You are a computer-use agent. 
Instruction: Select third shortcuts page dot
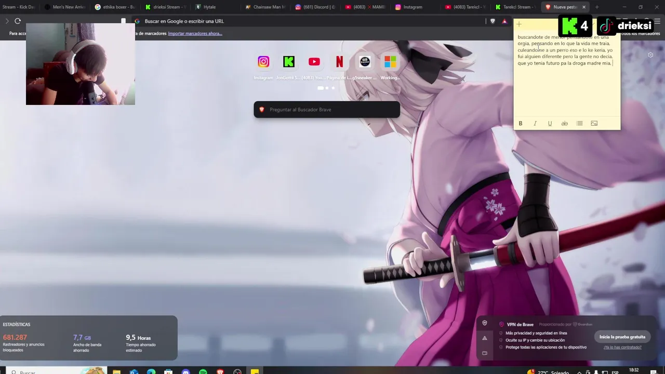coord(333,88)
